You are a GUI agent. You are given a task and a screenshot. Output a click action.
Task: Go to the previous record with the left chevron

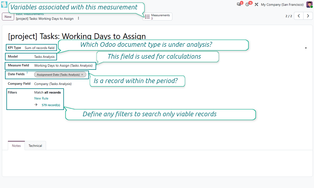click(x=299, y=16)
